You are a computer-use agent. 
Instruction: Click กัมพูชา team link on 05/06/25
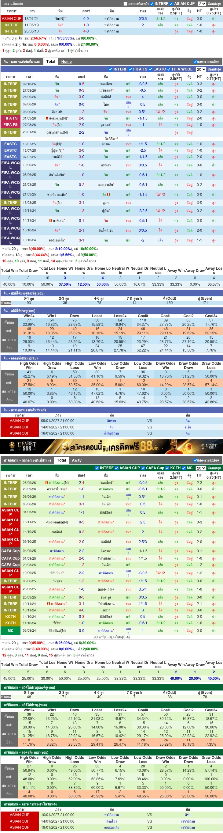click(57, 581)
